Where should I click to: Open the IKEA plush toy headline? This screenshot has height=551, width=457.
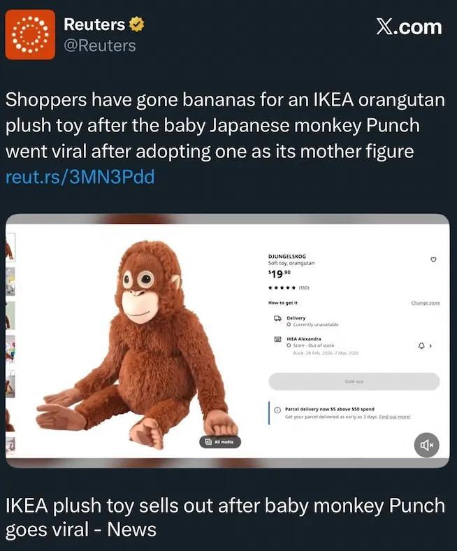[x=225, y=516]
